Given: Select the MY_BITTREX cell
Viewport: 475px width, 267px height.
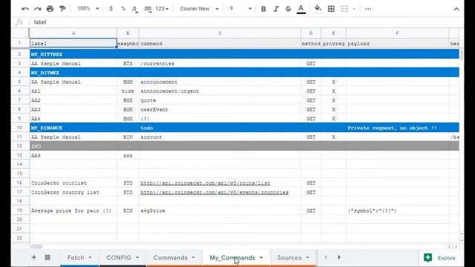Looking at the screenshot, I should click(x=73, y=54).
